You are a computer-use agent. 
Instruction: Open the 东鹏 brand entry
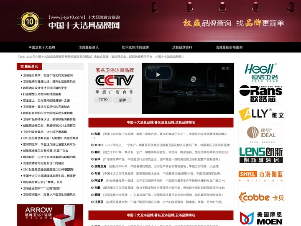click(x=97, y=188)
